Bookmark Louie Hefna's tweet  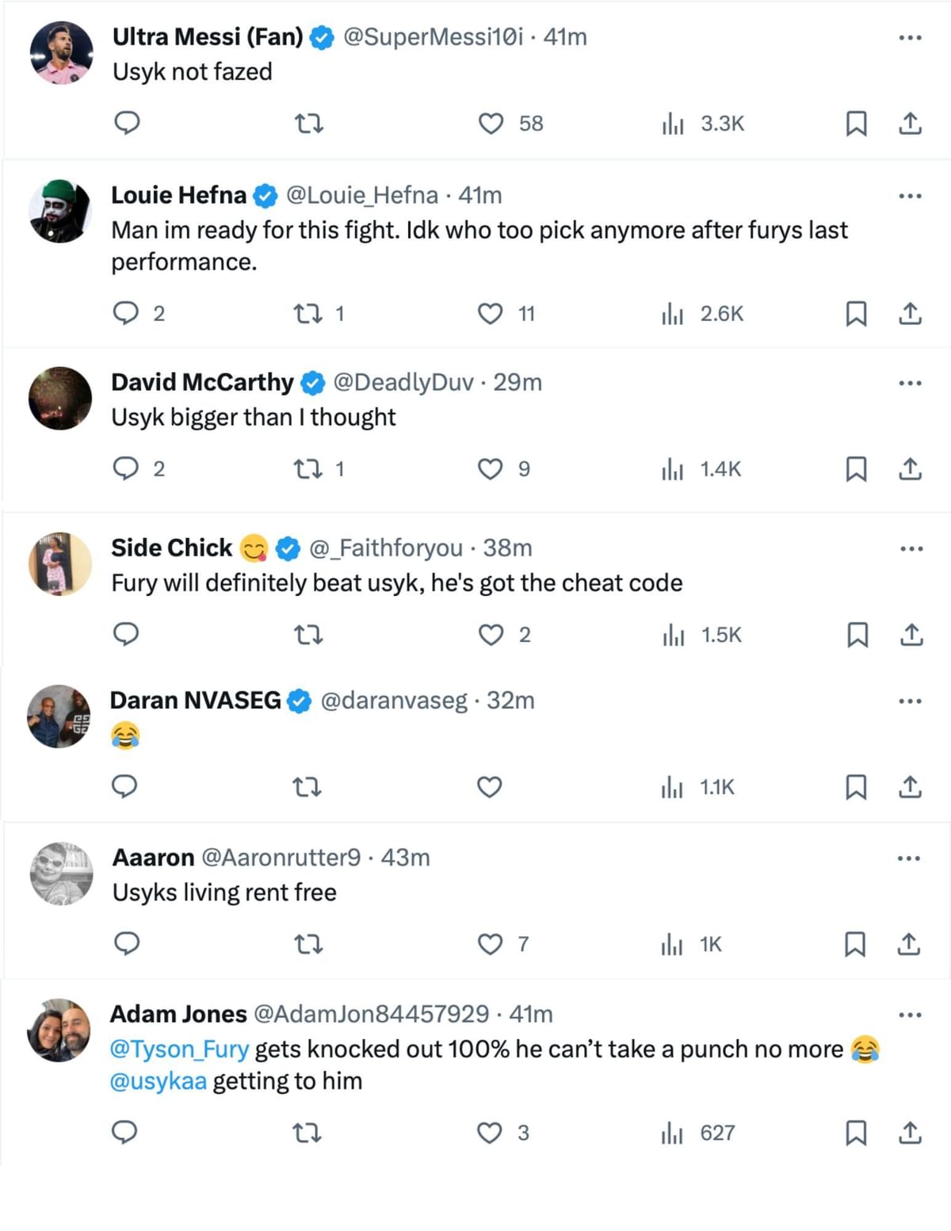tap(856, 314)
